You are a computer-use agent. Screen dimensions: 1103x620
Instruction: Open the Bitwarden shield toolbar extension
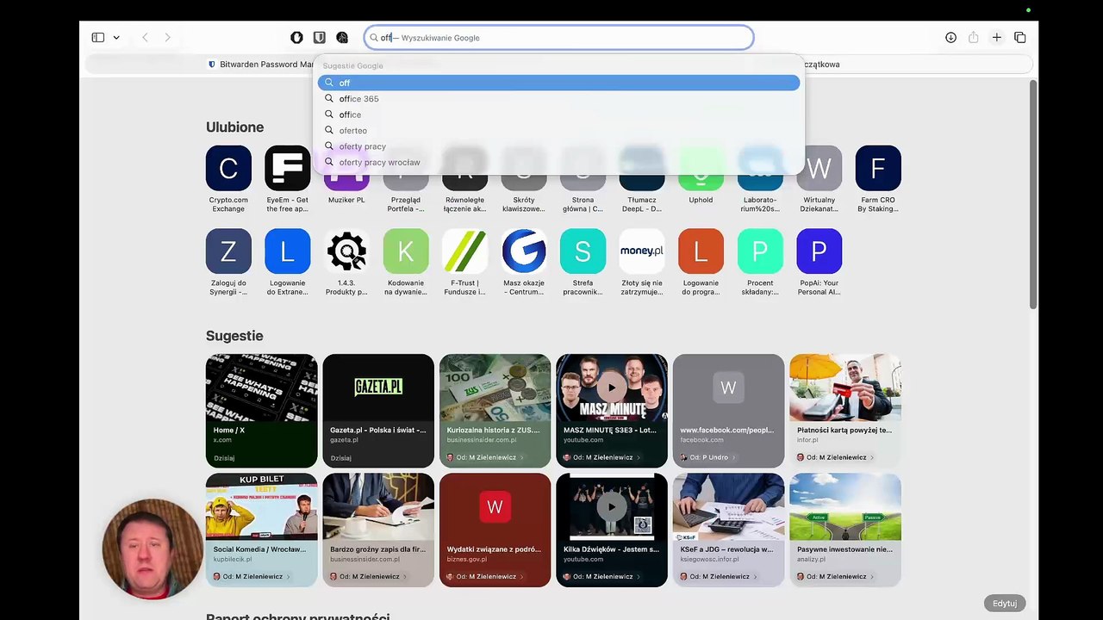[320, 38]
